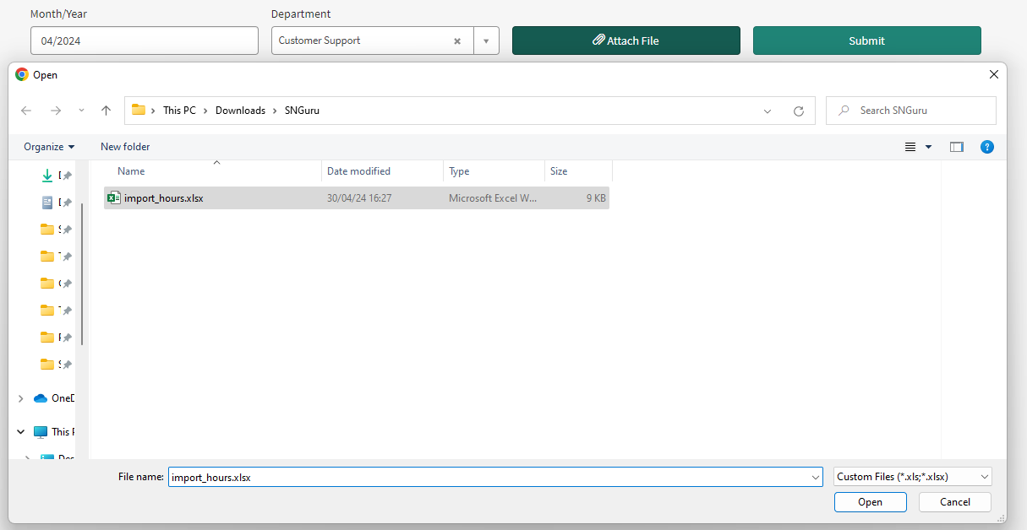1027x530 pixels.
Task: Collapse the This PC tree node
Action: tap(21, 432)
